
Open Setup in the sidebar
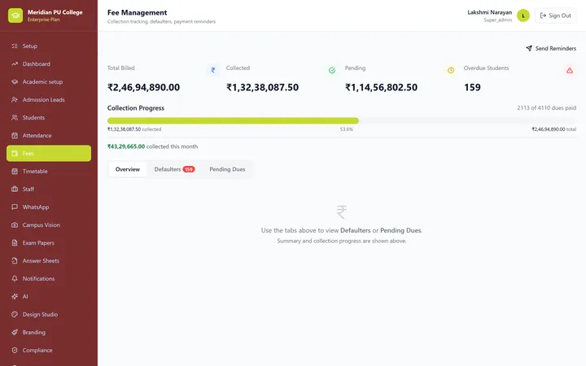pos(49,46)
